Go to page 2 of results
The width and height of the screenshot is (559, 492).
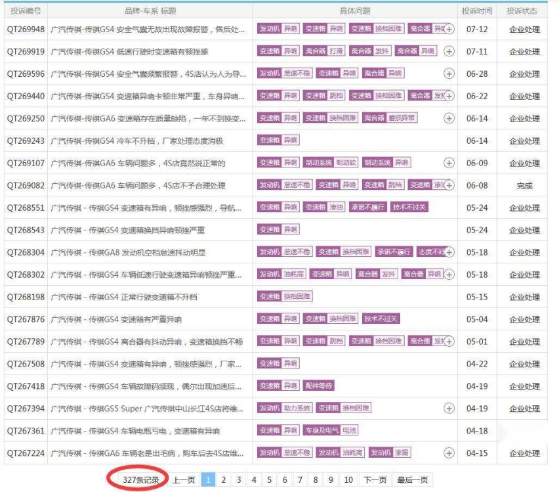click(x=224, y=480)
